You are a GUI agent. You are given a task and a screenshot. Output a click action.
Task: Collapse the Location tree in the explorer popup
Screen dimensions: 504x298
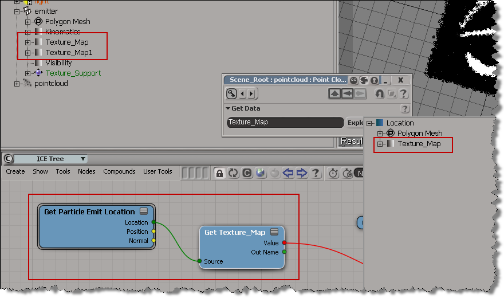[369, 123]
